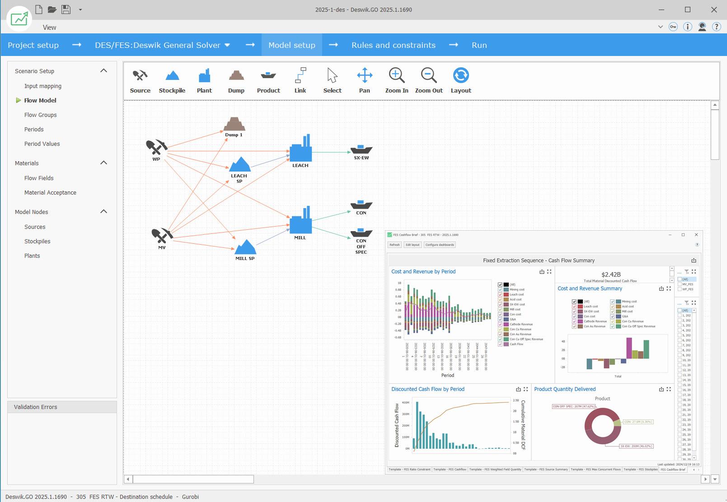Click the Dump 1 node
727x502 pixels.
click(234, 127)
